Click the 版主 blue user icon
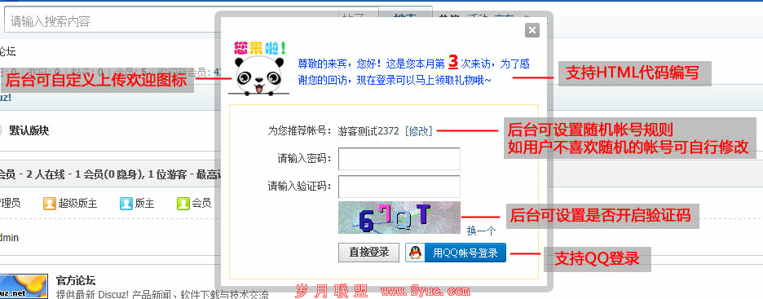Screen dimensions: 763x299 (x=126, y=203)
